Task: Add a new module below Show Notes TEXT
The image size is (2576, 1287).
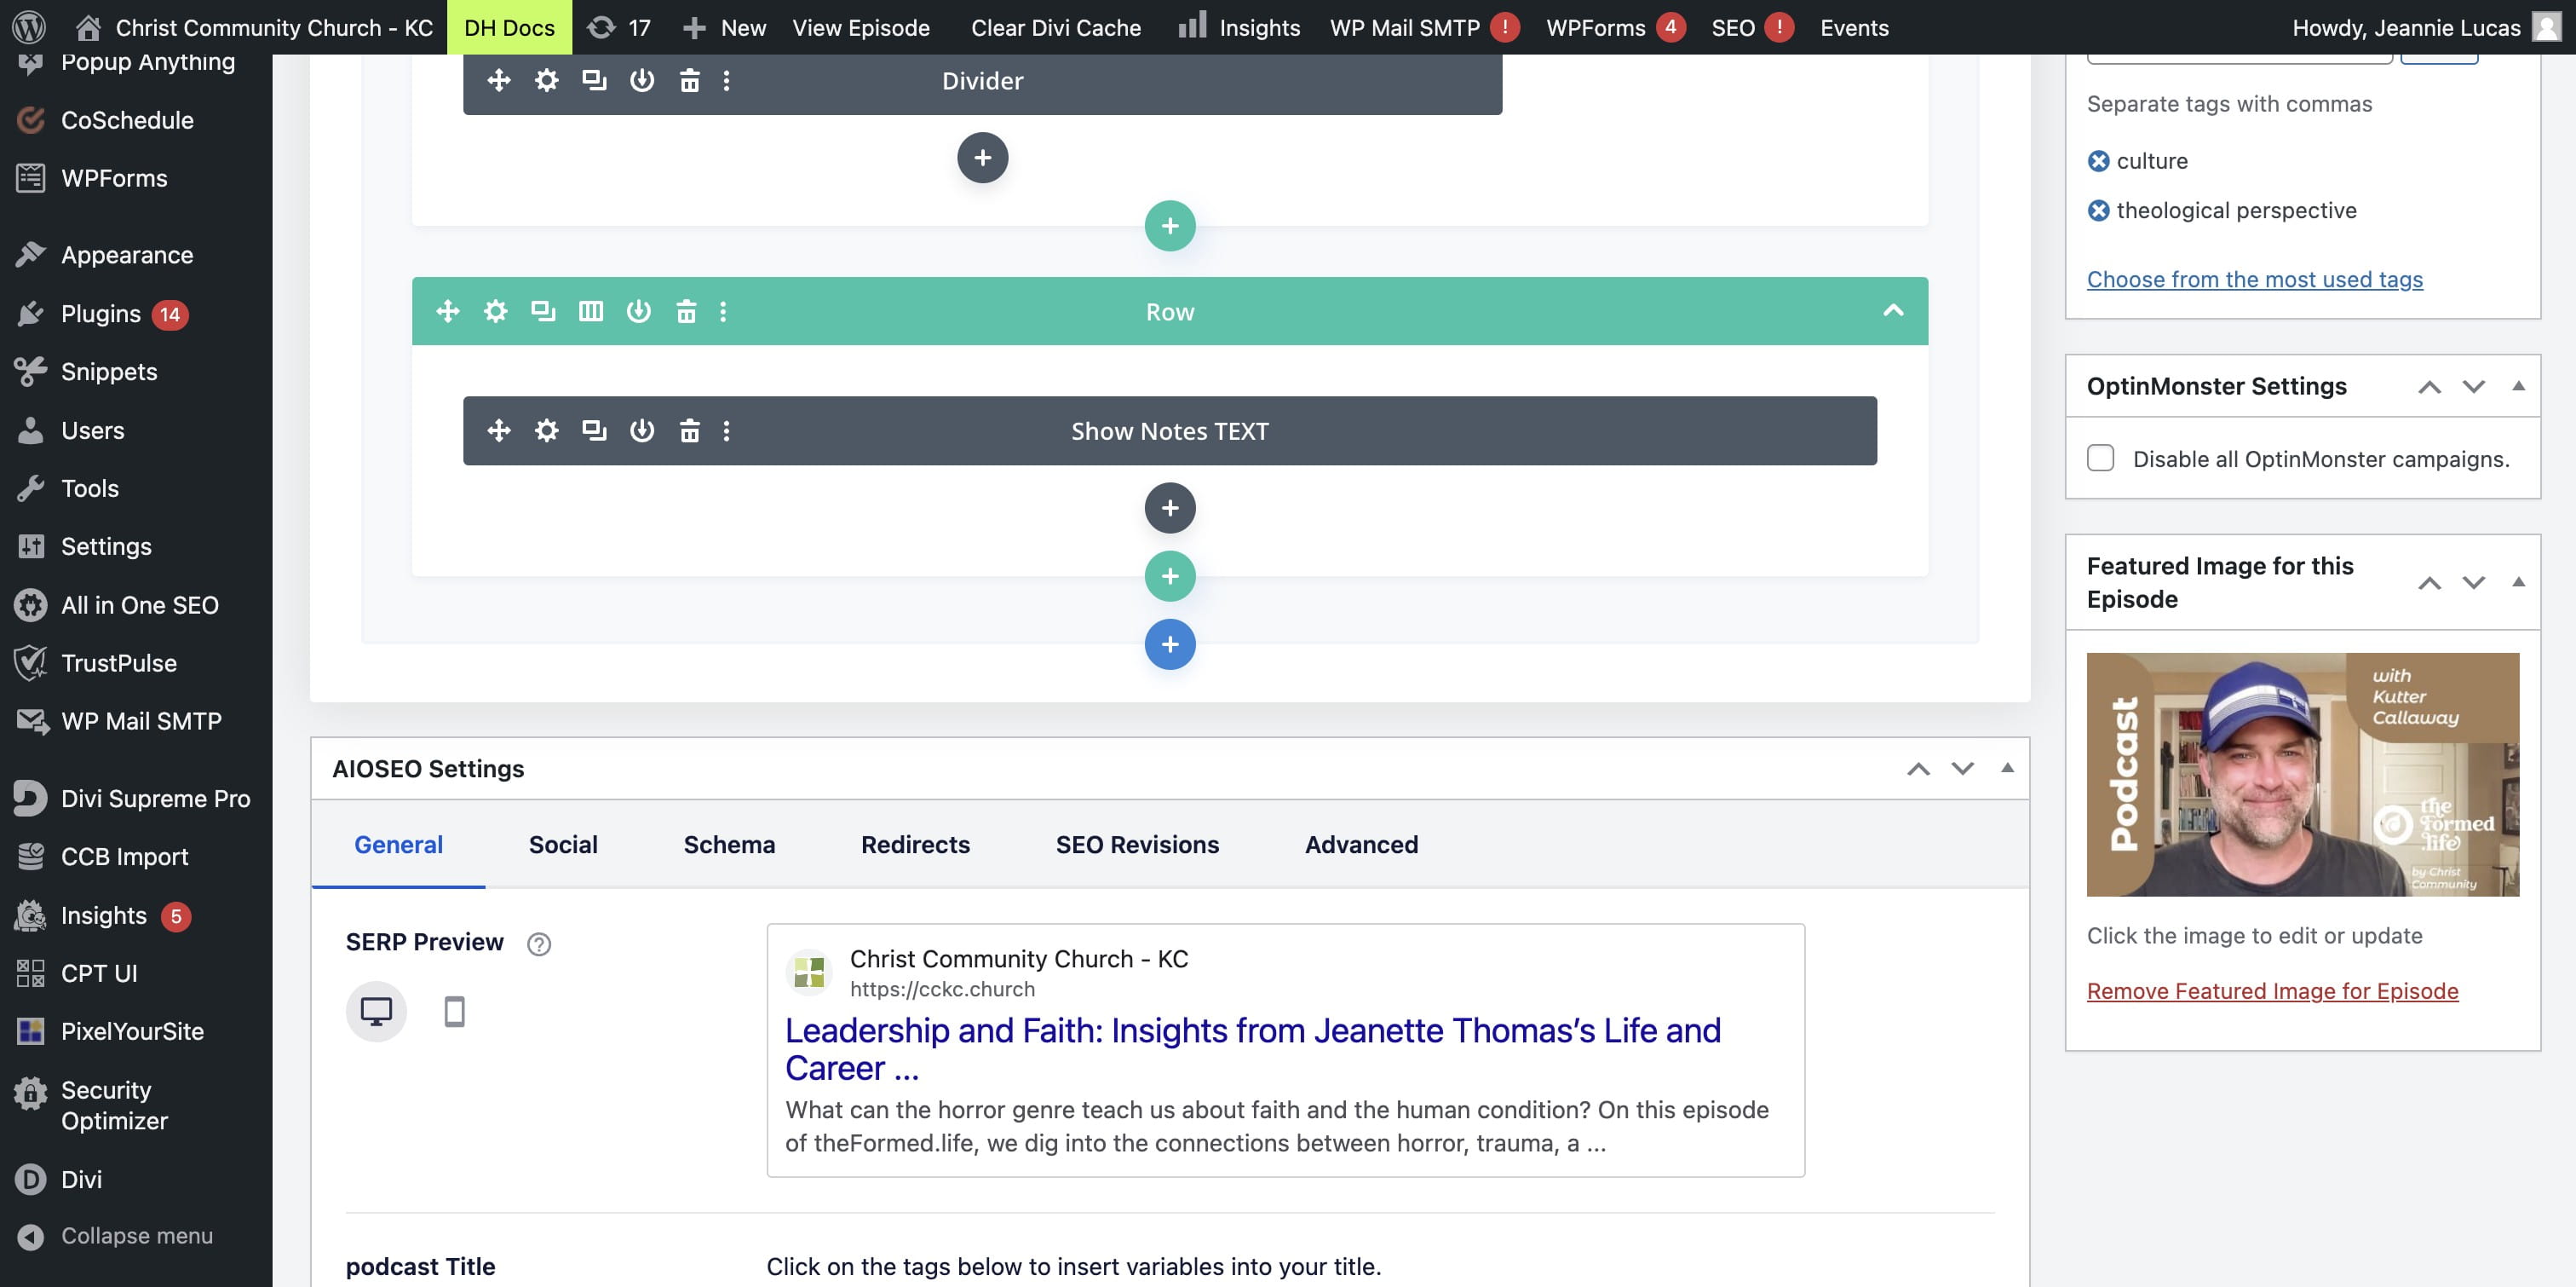Action: click(x=1170, y=508)
